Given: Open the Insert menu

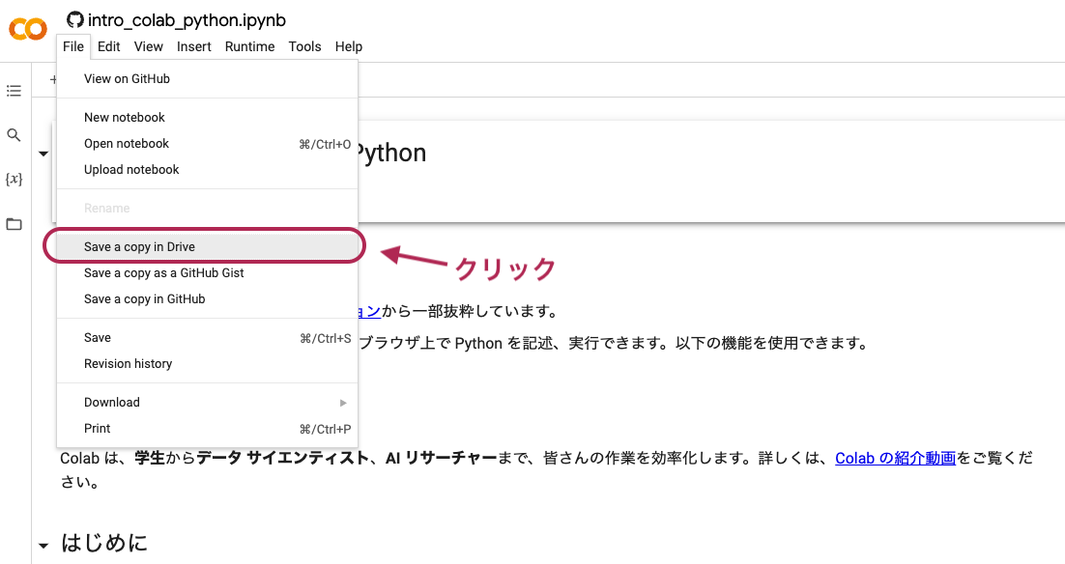Looking at the screenshot, I should (194, 46).
